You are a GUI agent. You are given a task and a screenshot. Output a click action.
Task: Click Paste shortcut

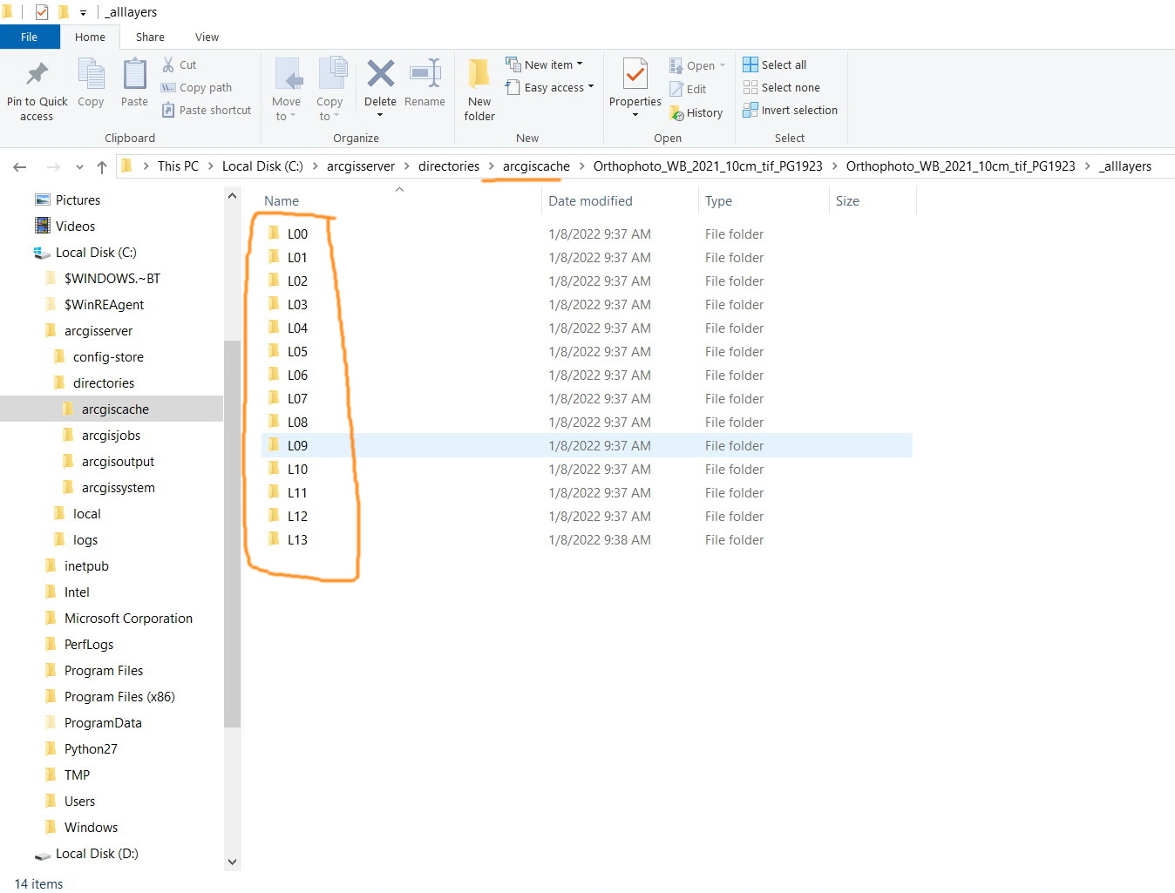click(x=207, y=110)
